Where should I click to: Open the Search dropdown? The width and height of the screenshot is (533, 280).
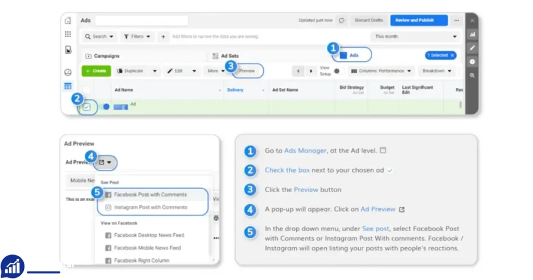(99, 36)
